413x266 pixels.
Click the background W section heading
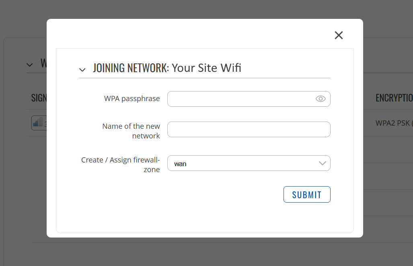tap(43, 63)
